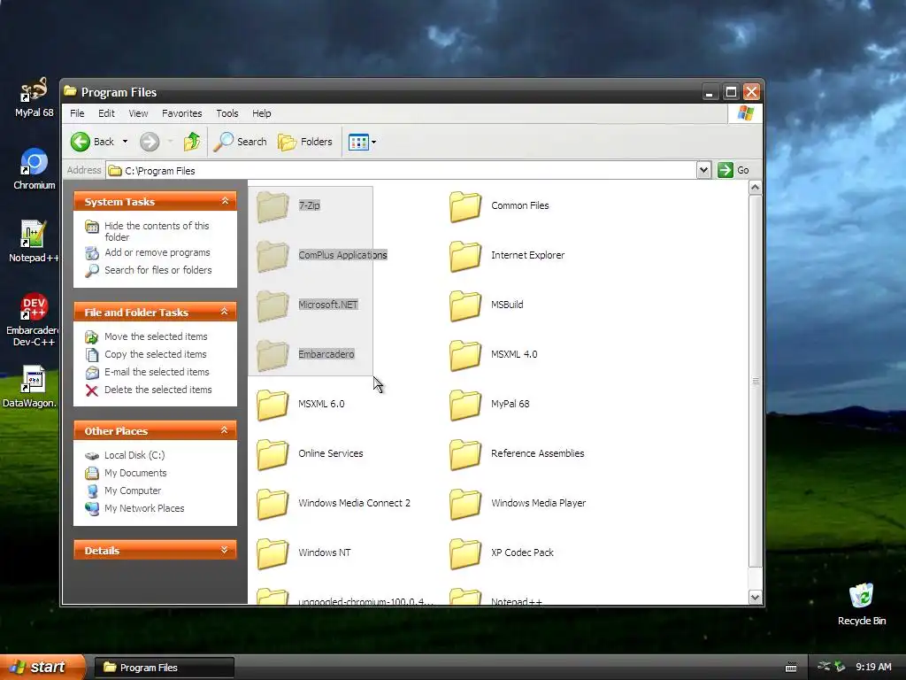Viewport: 906px width, 680px height.
Task: Click Hide the contents of this folder
Action: [x=157, y=231]
